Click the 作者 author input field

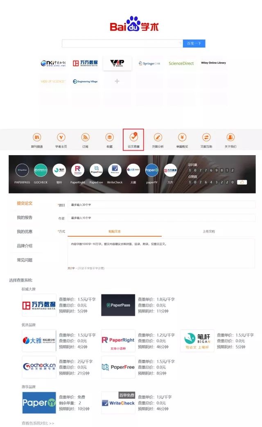coord(162,218)
